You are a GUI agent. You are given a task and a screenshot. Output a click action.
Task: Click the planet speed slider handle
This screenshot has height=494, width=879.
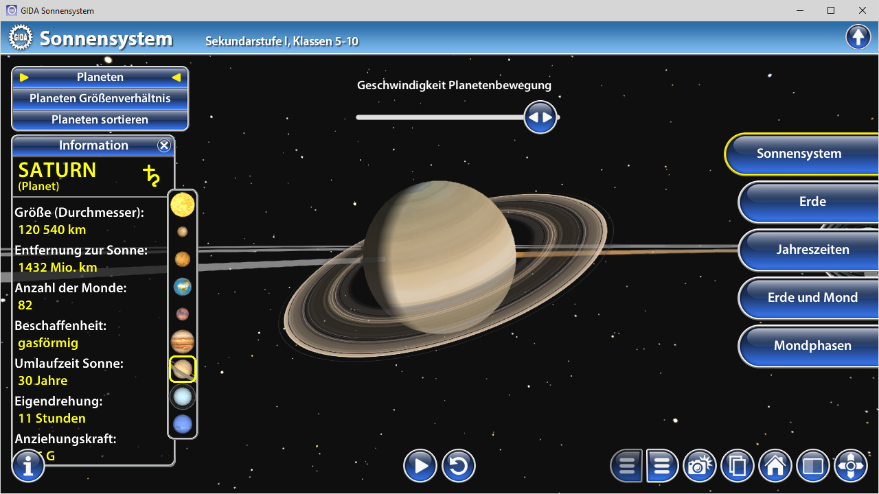540,117
